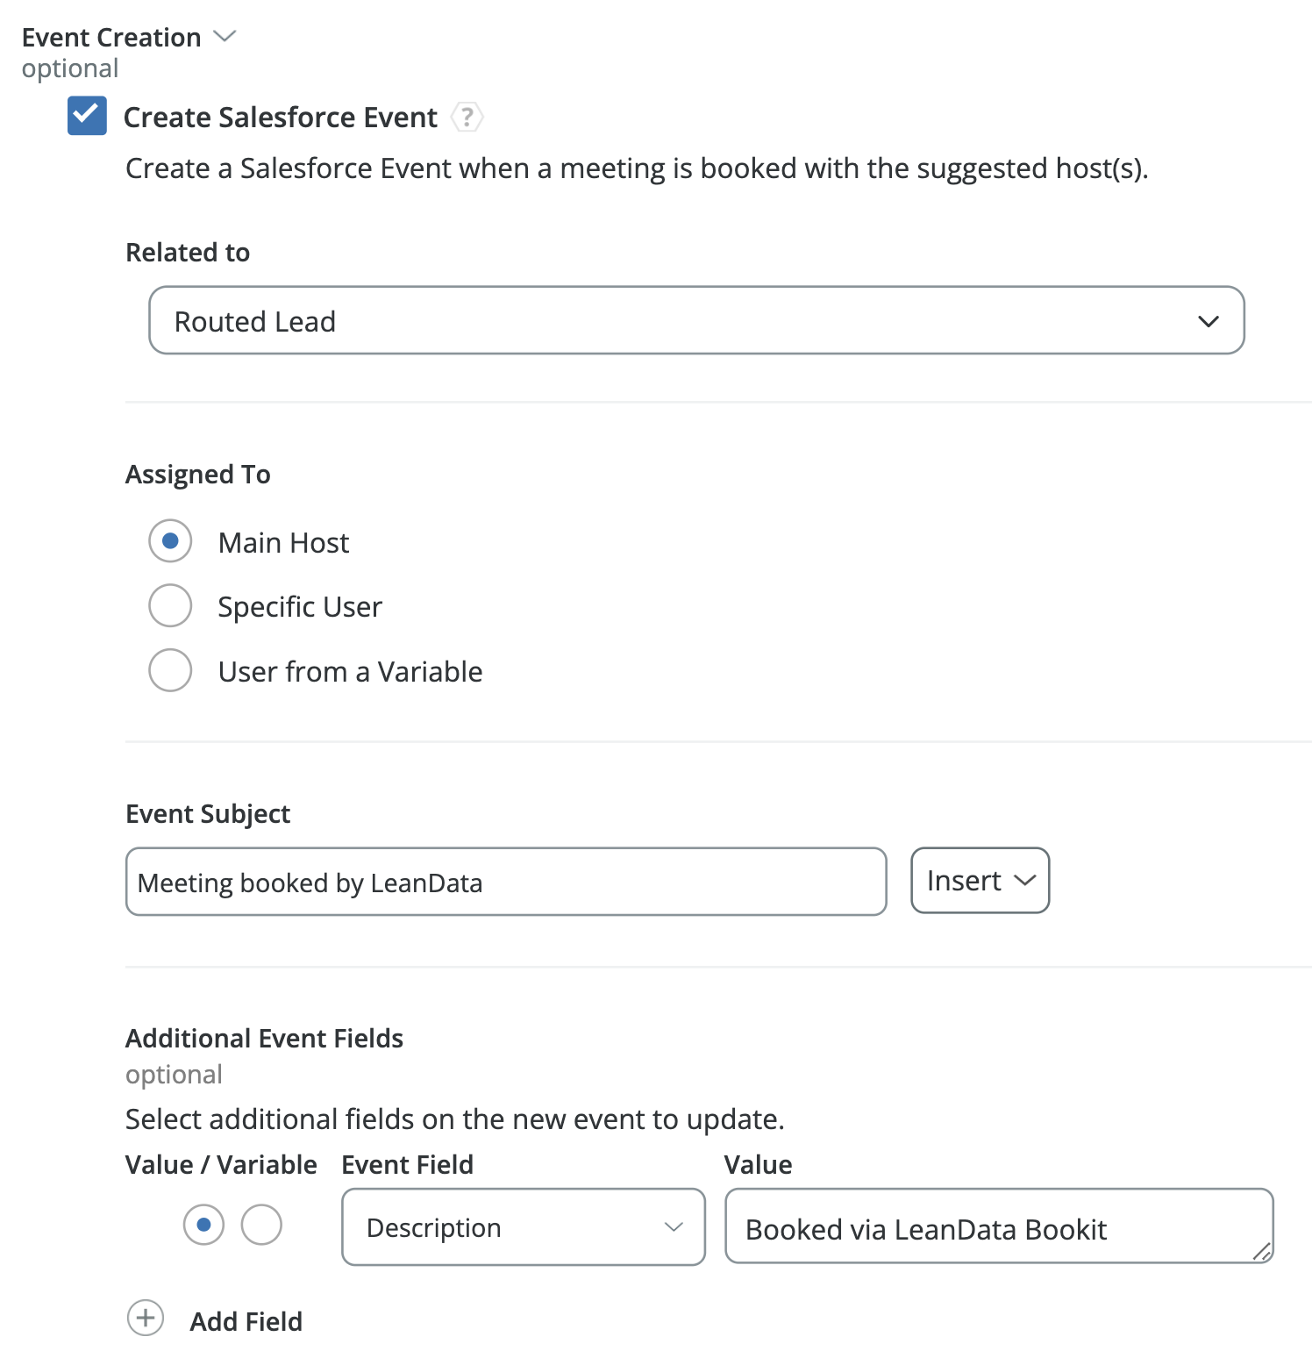Click the Insert button chevron arrow

tap(1025, 881)
